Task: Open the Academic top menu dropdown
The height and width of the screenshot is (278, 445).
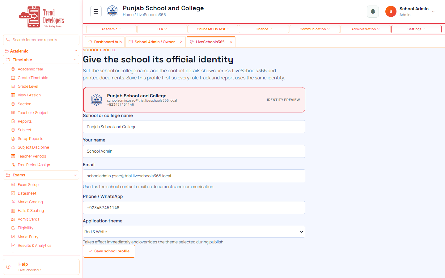Action: [111, 29]
